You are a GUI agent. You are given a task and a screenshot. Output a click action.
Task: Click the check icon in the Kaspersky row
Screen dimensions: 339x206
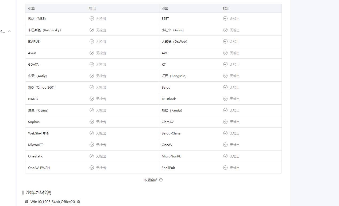point(92,30)
